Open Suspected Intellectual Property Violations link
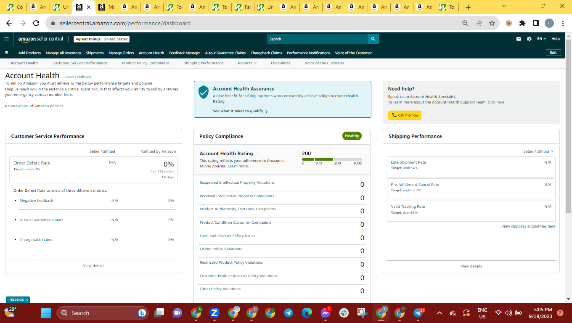 click(x=237, y=183)
